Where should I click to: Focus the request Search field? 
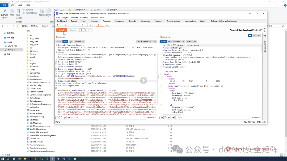(108, 118)
